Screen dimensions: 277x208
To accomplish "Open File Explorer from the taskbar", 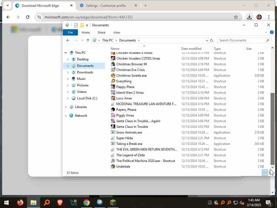I will [33, 202].
